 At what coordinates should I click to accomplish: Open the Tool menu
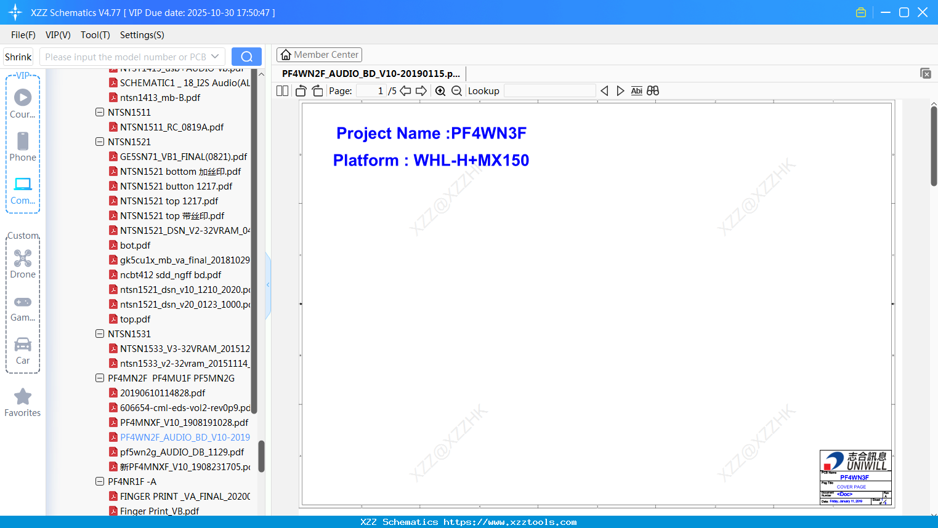click(x=95, y=35)
